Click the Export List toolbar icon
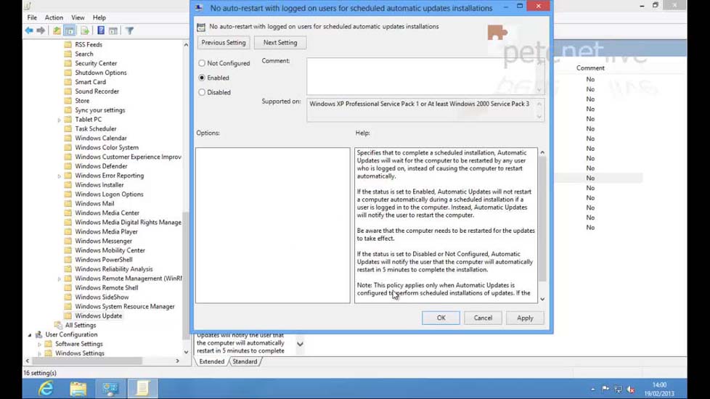The height and width of the screenshot is (399, 710). click(85, 30)
